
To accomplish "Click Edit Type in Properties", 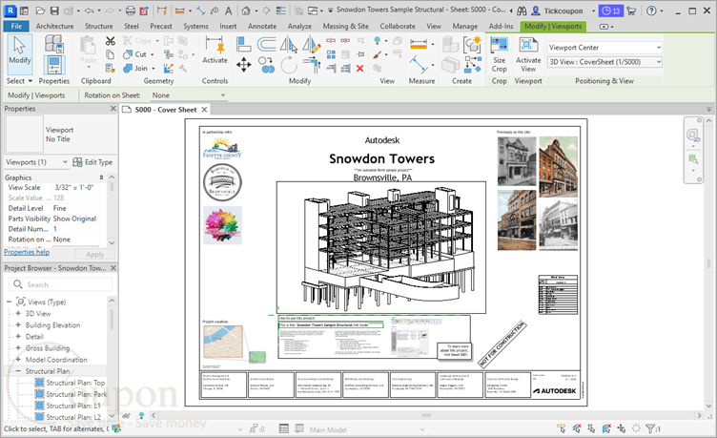I will 92,162.
